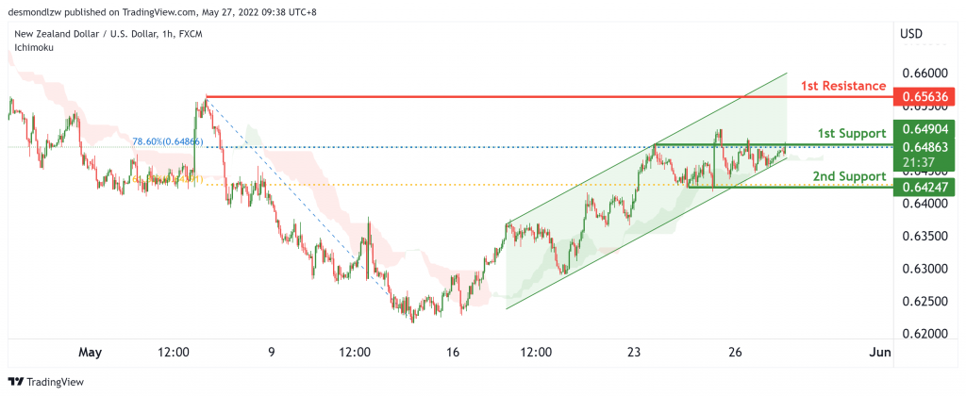This screenshot has height=396, width=966.
Task: Click the 0.66000 price axis level
Action: coord(924,74)
